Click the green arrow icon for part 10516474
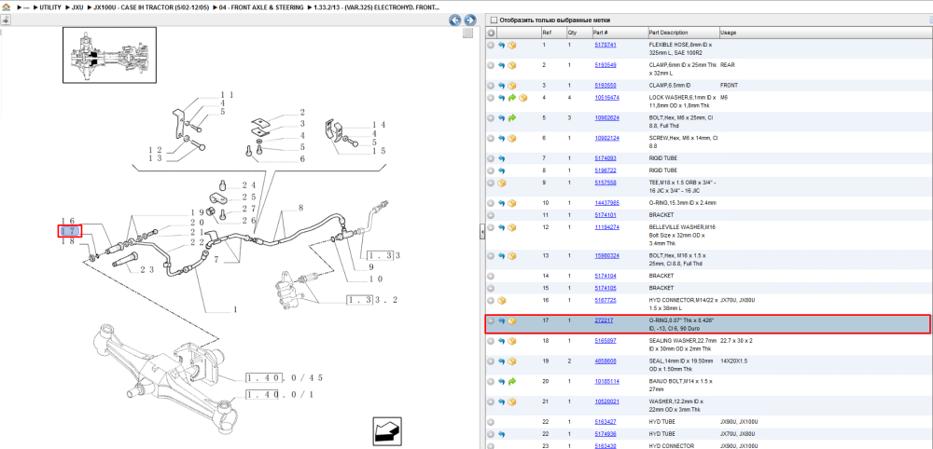Image resolution: width=933 pixels, height=449 pixels. [511, 98]
